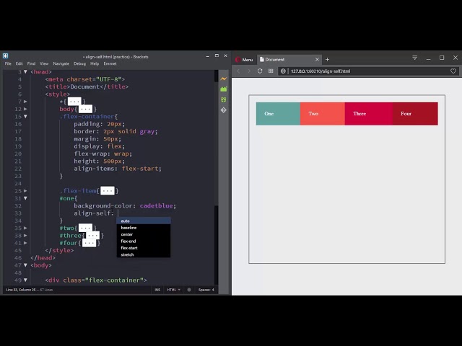Collapse the div flex-container fold arrow line 49

25,280
